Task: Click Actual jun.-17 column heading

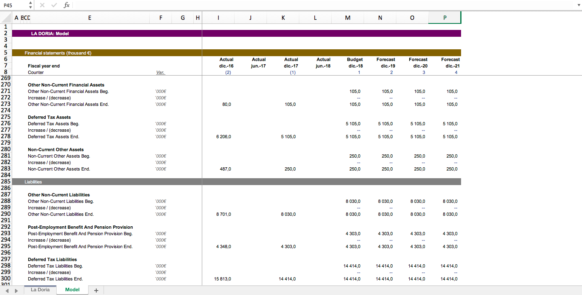Action: (258, 63)
